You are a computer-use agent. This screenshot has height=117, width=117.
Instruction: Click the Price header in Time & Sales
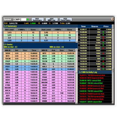coord(106,26)
